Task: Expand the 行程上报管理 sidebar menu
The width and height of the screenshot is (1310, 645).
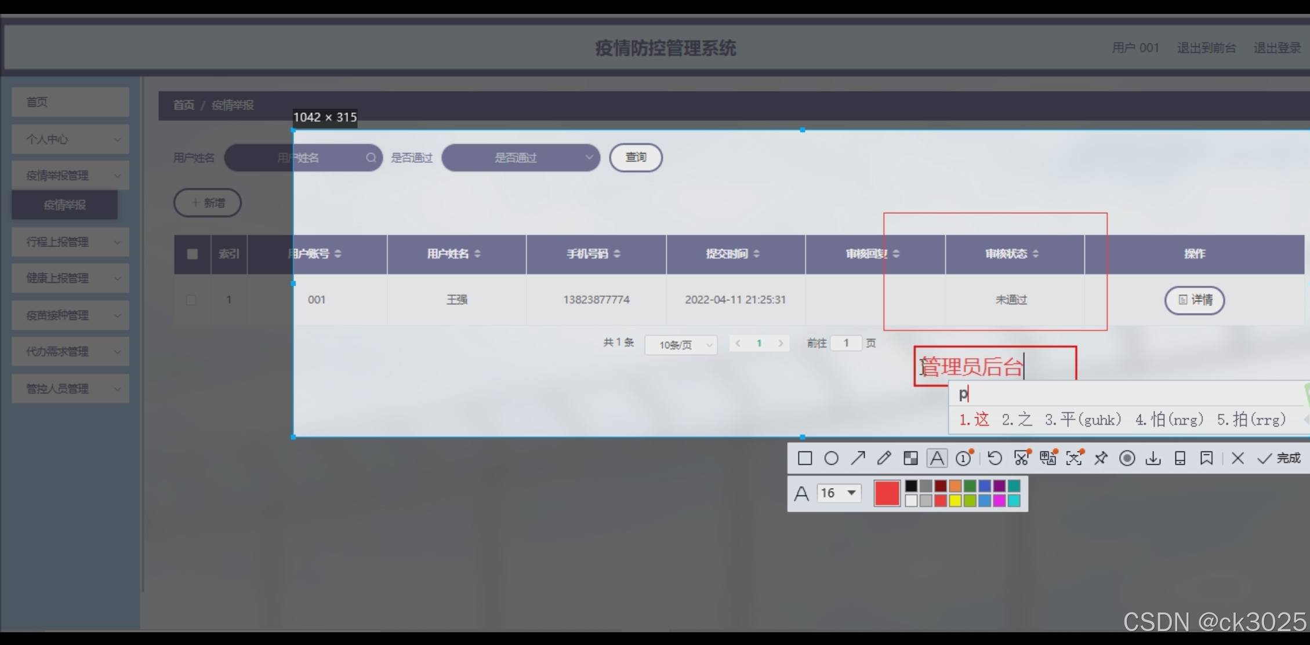Action: pos(70,242)
